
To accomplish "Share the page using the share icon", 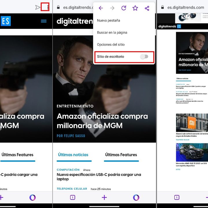I will click(x=147, y=8).
